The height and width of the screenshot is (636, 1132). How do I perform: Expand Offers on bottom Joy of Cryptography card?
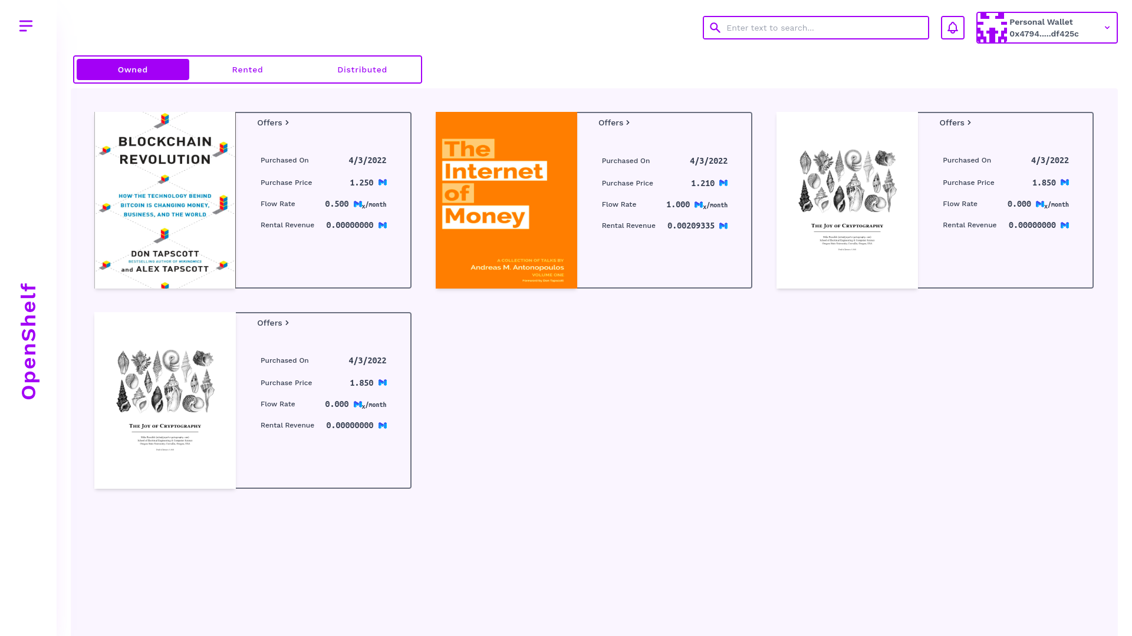pyautogui.click(x=273, y=323)
